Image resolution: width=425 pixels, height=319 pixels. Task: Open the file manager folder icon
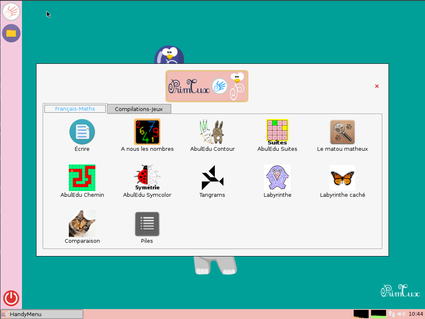[x=11, y=33]
